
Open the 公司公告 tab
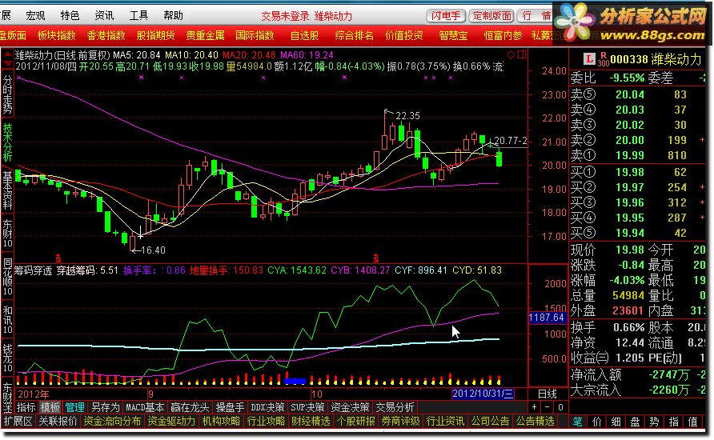click(490, 422)
